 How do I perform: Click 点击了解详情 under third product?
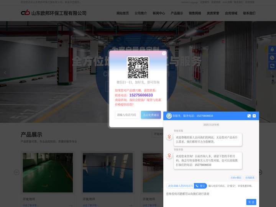coord(151,205)
